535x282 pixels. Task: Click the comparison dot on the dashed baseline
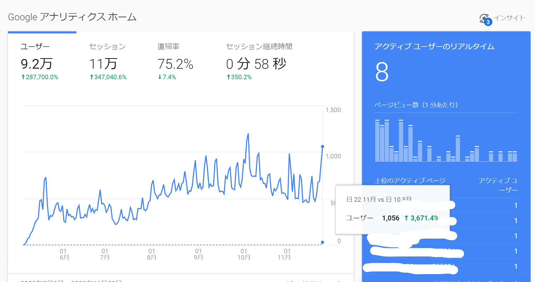pyautogui.click(x=322, y=242)
